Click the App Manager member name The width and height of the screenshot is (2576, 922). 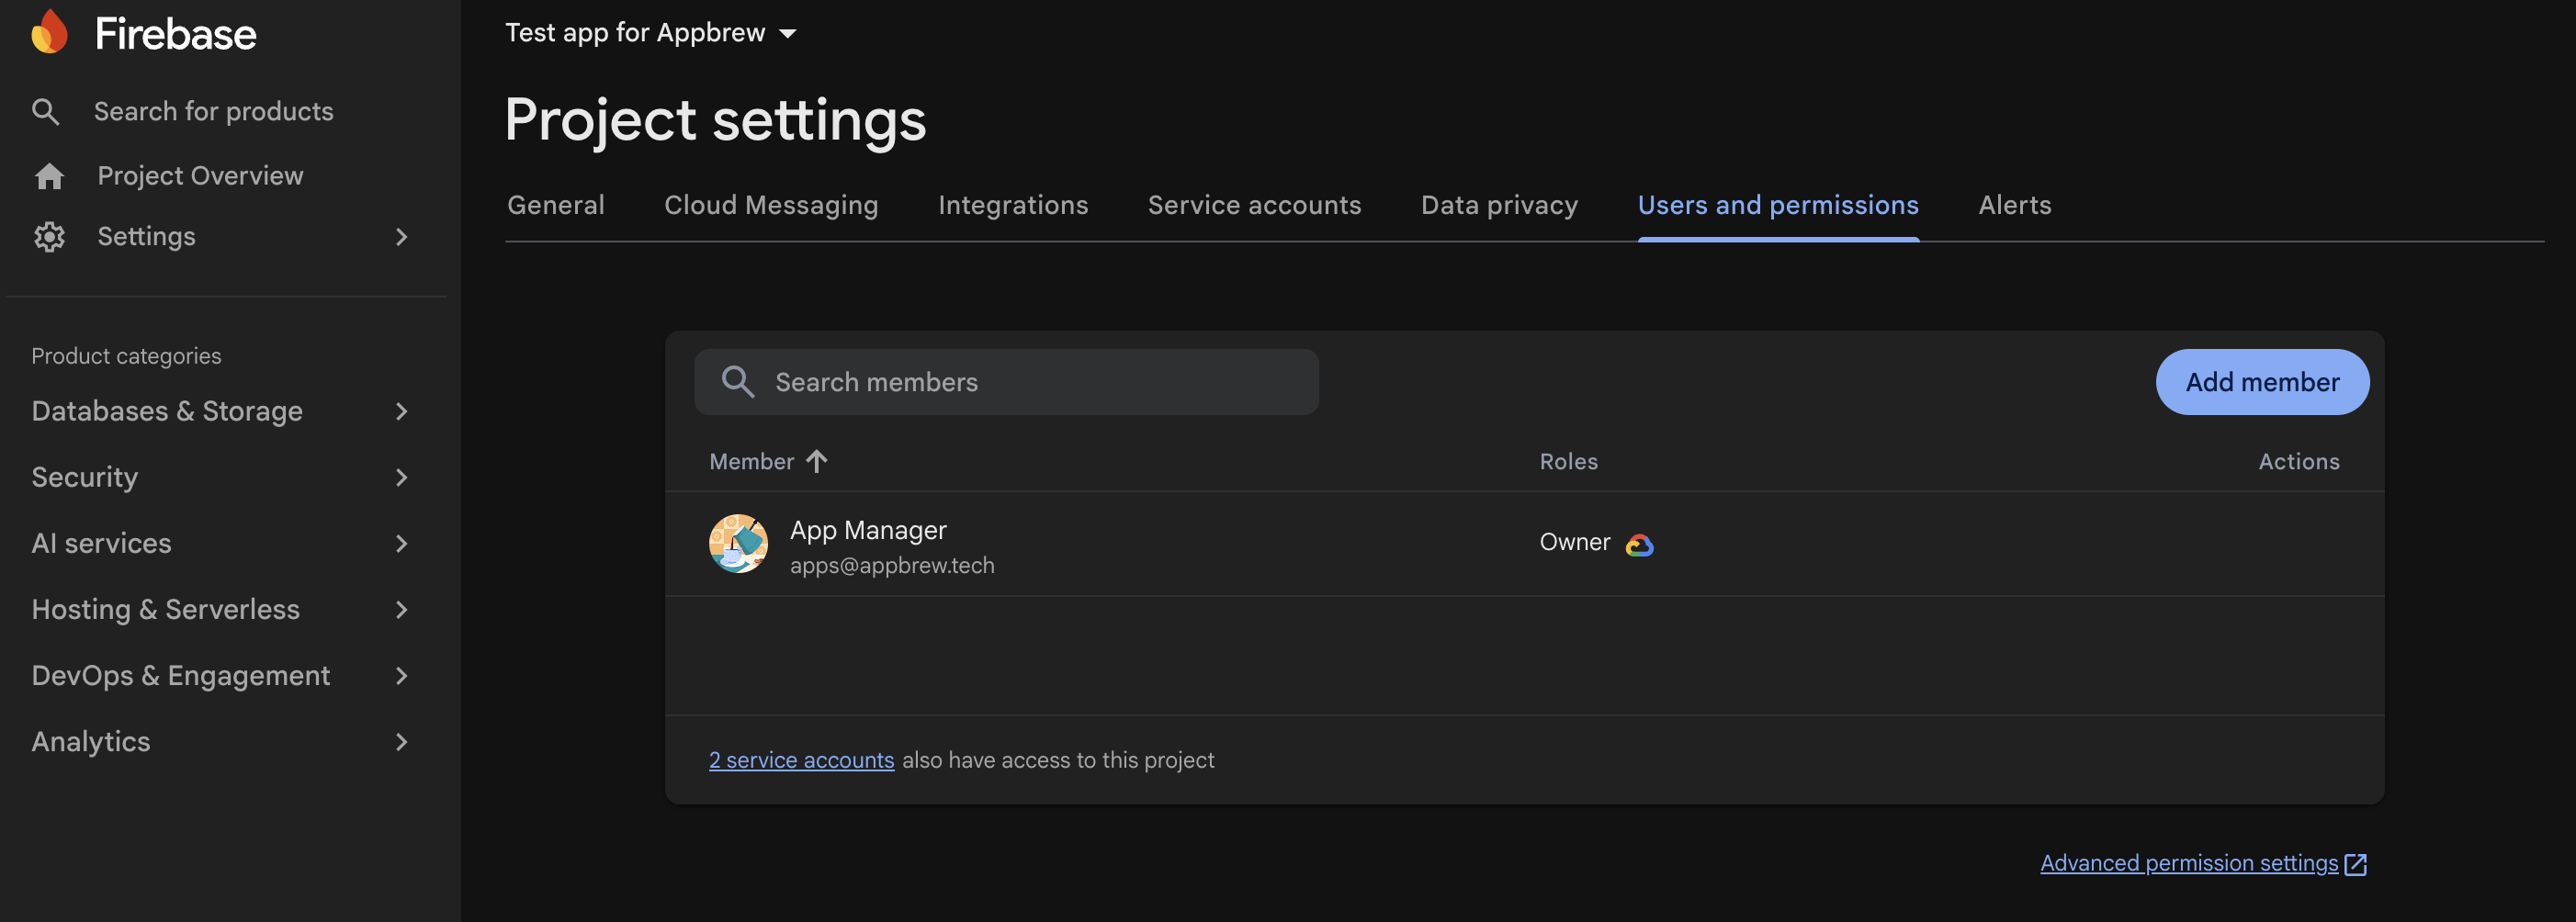[868, 530]
